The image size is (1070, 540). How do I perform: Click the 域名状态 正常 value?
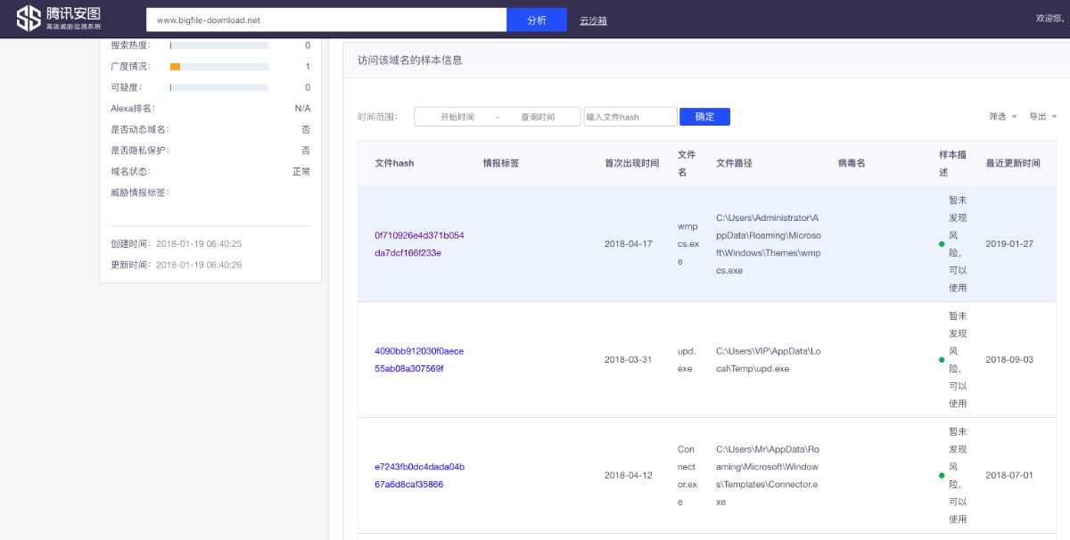point(301,172)
